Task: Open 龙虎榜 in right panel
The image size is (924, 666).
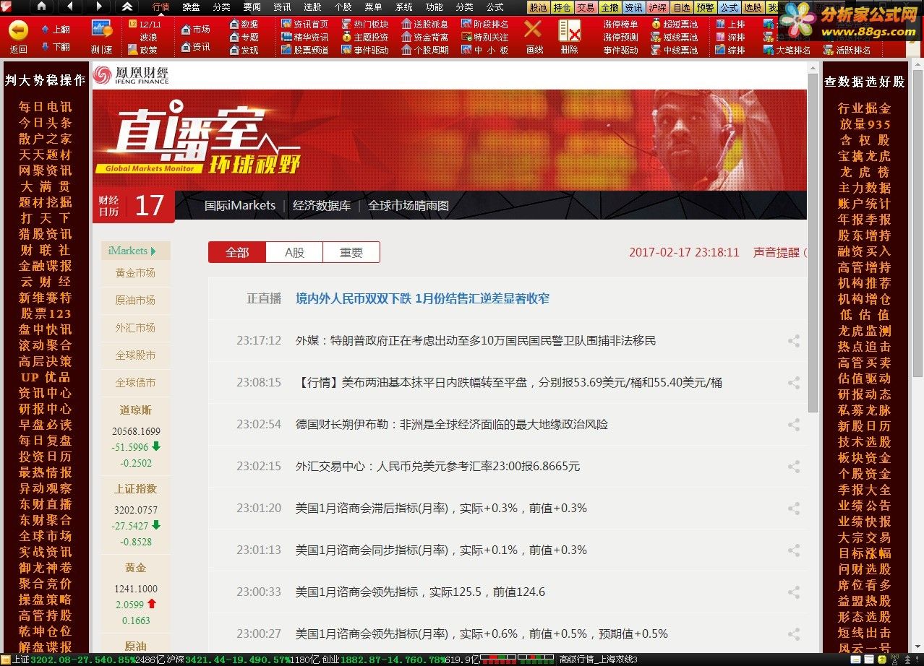Action: (865, 172)
